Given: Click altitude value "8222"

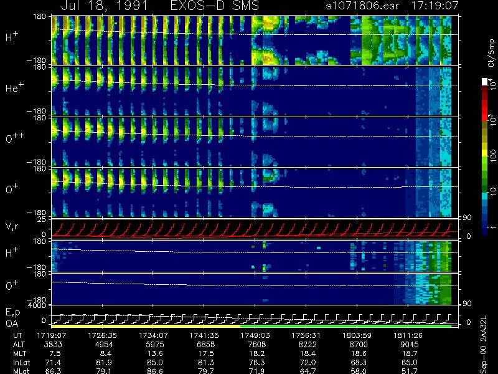Looking at the screenshot, I should point(308,345).
